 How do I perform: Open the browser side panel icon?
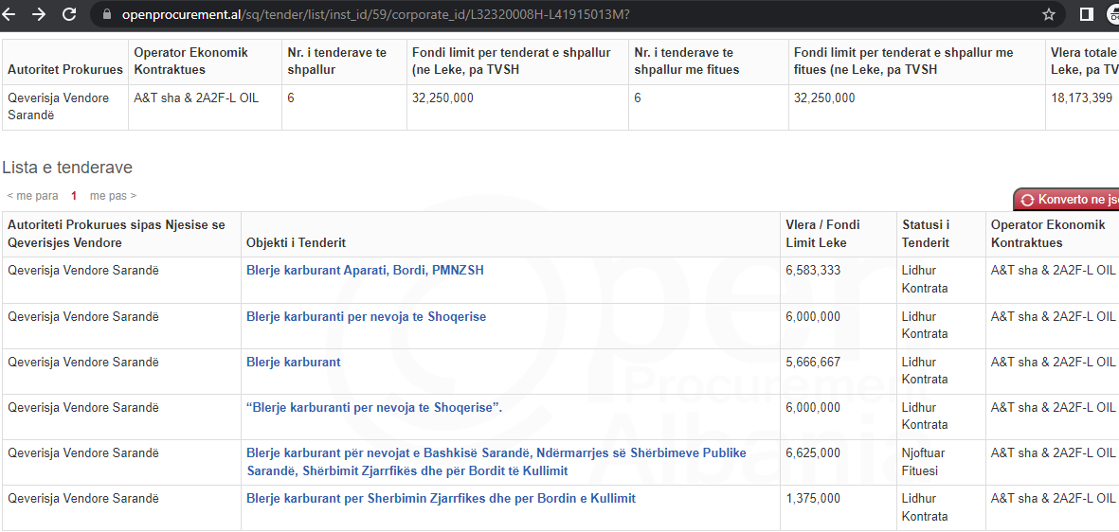1087,14
